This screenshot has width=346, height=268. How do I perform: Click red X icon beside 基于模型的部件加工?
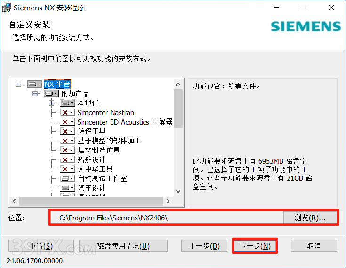pos(68,141)
